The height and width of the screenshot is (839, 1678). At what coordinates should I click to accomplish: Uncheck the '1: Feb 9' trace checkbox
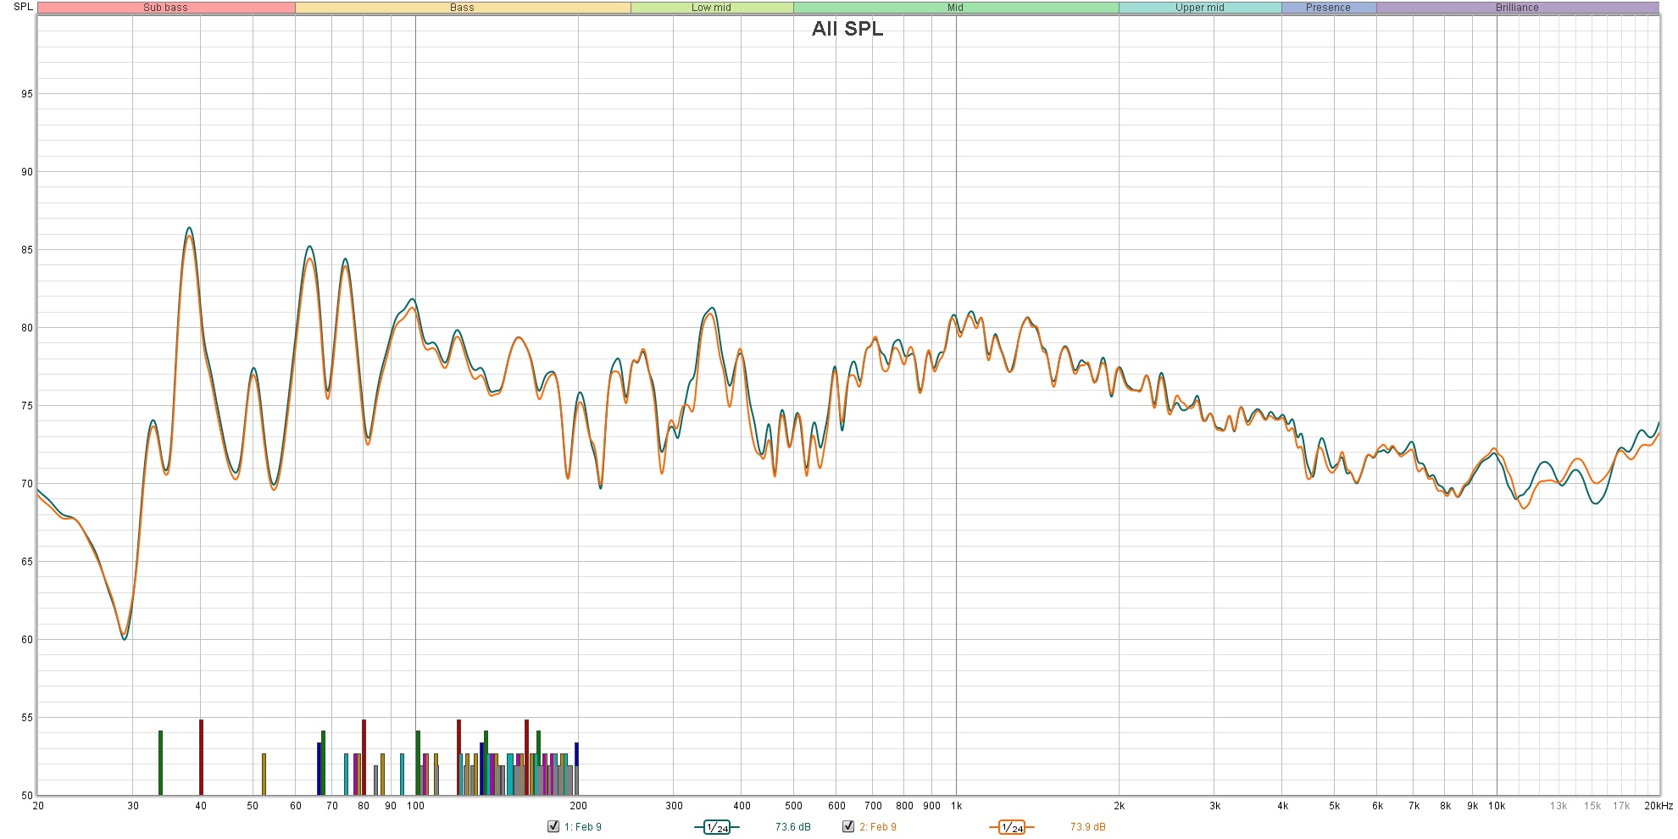click(x=553, y=826)
